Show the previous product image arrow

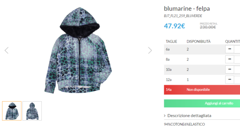click(7, 50)
